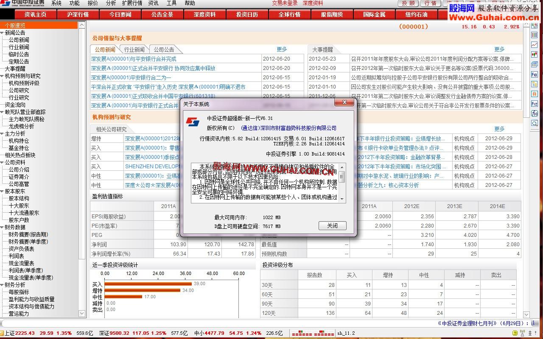
Task: Open the candlestick K-line chart icon
Action: 535,55
